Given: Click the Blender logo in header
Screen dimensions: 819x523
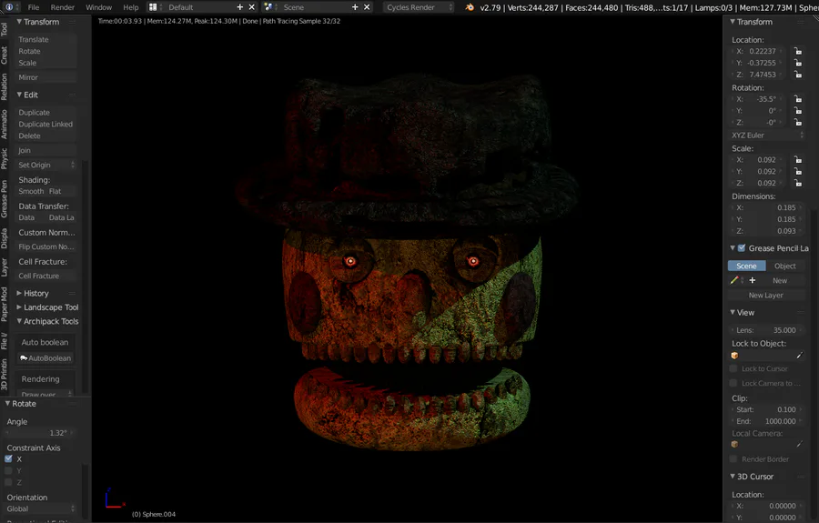Looking at the screenshot, I should [x=470, y=7].
